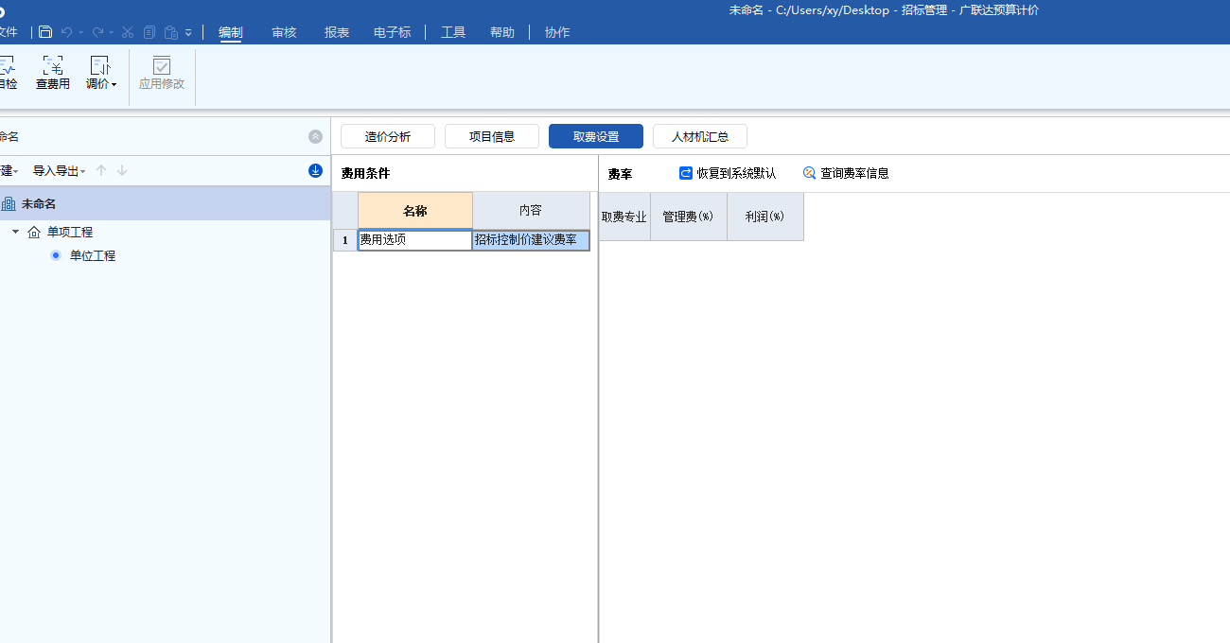This screenshot has height=643, width=1230.
Task: Click the 造价分析 button
Action: [x=387, y=135]
